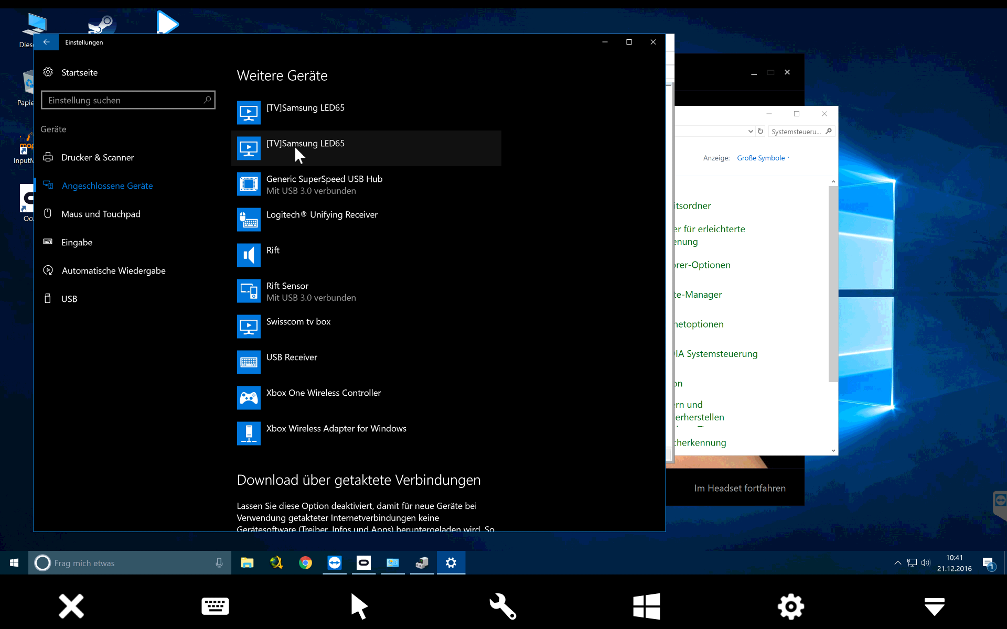Image resolution: width=1007 pixels, height=629 pixels.
Task: Switch to Maus und Touchpad section
Action: pos(101,214)
